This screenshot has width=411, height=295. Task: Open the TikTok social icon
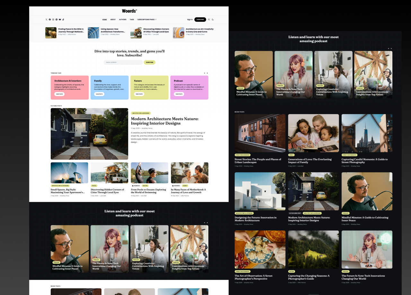pyautogui.click(x=63, y=20)
